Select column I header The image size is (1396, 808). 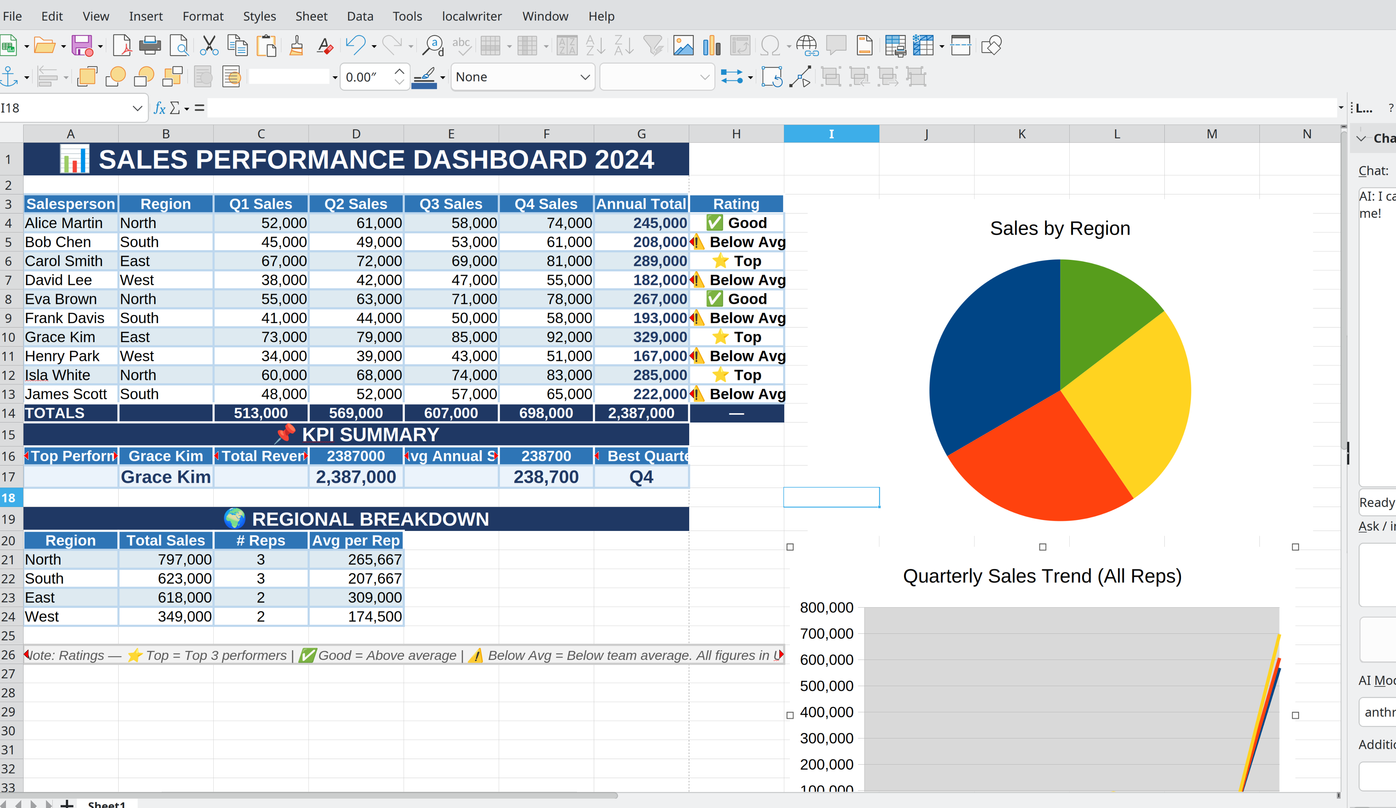[x=831, y=133]
